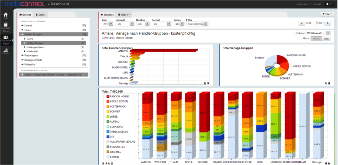Image resolution: width=338 pixels, height=165 pixels.
Task: Set Basis to Wert
Action: coord(326,39)
